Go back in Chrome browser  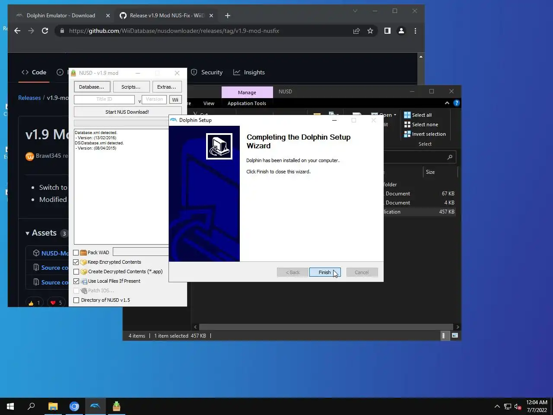(17, 31)
